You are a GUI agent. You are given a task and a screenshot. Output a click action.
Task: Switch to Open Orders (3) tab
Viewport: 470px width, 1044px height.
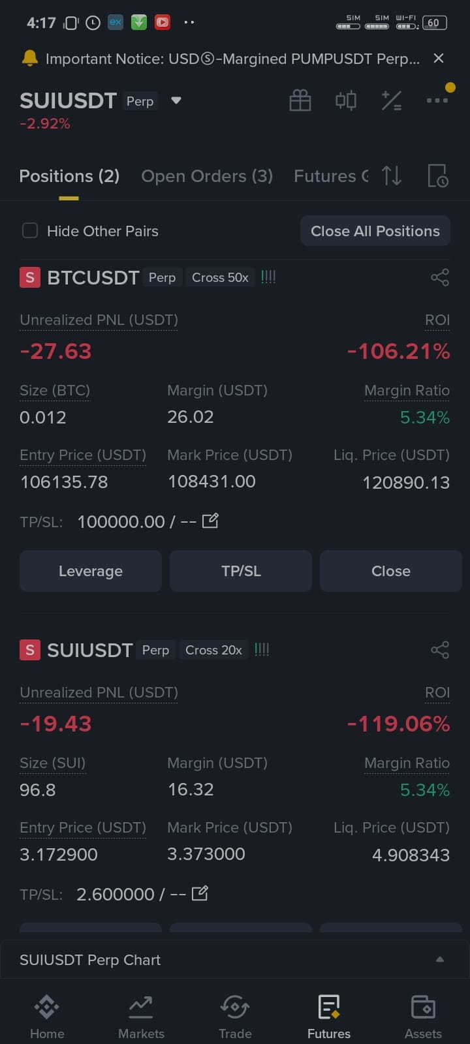point(207,176)
